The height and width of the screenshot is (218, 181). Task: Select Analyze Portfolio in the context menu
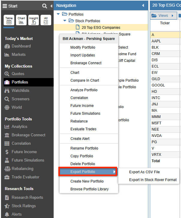point(84,90)
